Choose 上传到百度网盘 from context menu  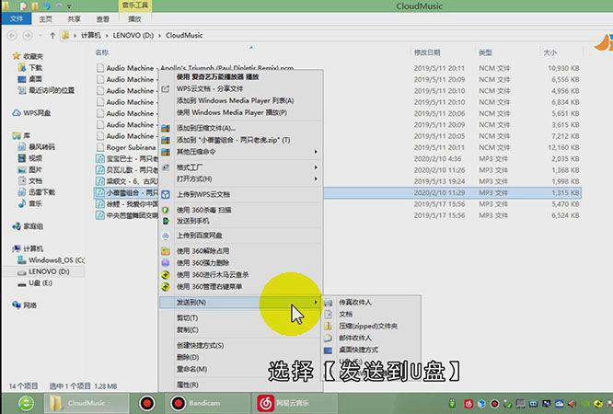click(x=241, y=236)
